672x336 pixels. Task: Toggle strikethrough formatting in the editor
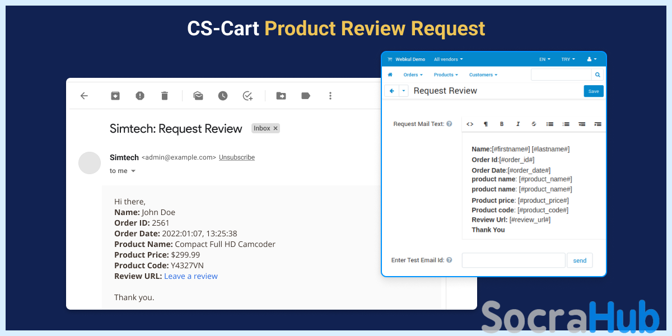click(x=534, y=124)
